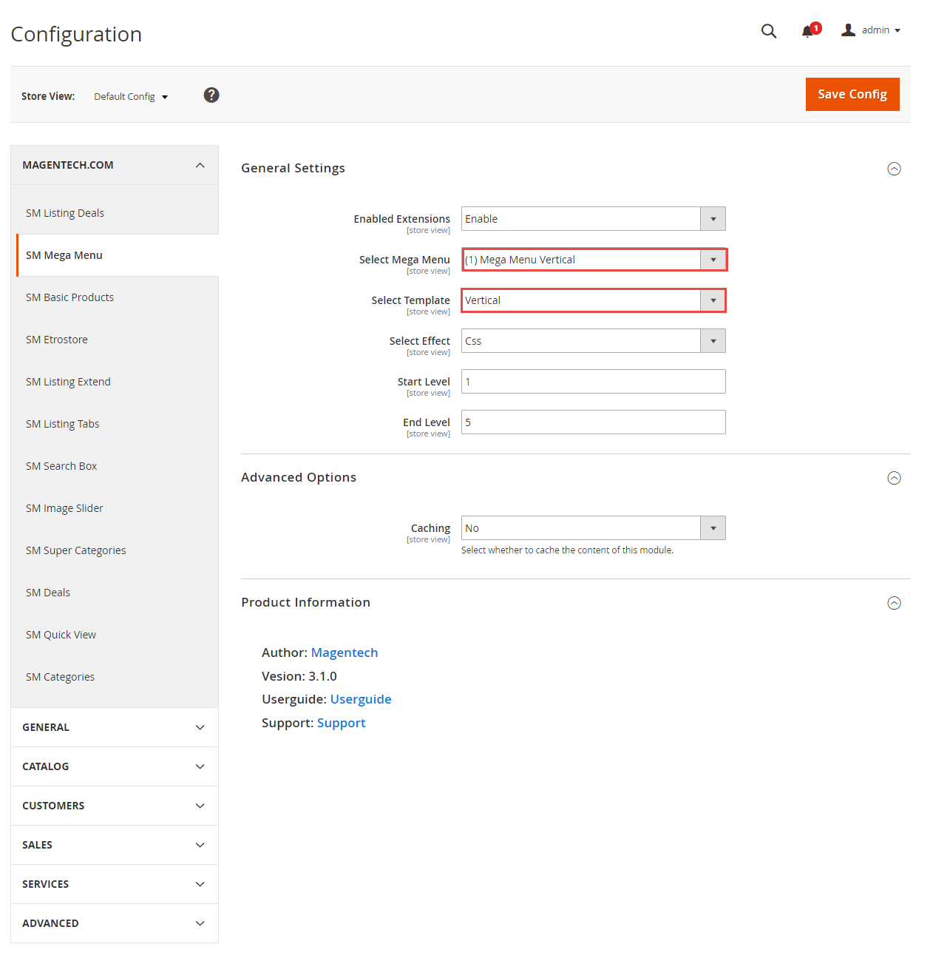Open the Enabled Extensions dropdown
Image resolution: width=933 pixels, height=961 pixels.
click(594, 219)
